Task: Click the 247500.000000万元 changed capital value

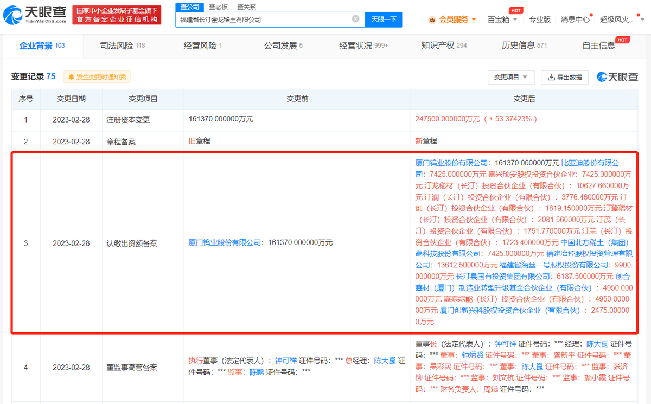Action: [448, 119]
